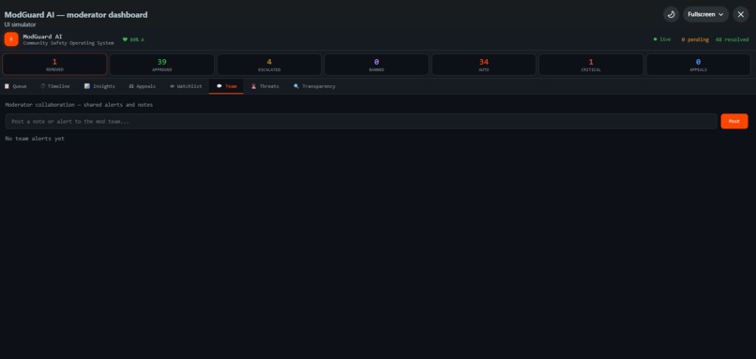756x359 pixels.
Task: Click the Removed stat card showing 1
Action: pos(54,65)
